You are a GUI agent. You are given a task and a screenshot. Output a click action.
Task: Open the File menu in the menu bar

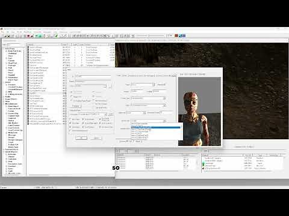[x=2, y=32]
